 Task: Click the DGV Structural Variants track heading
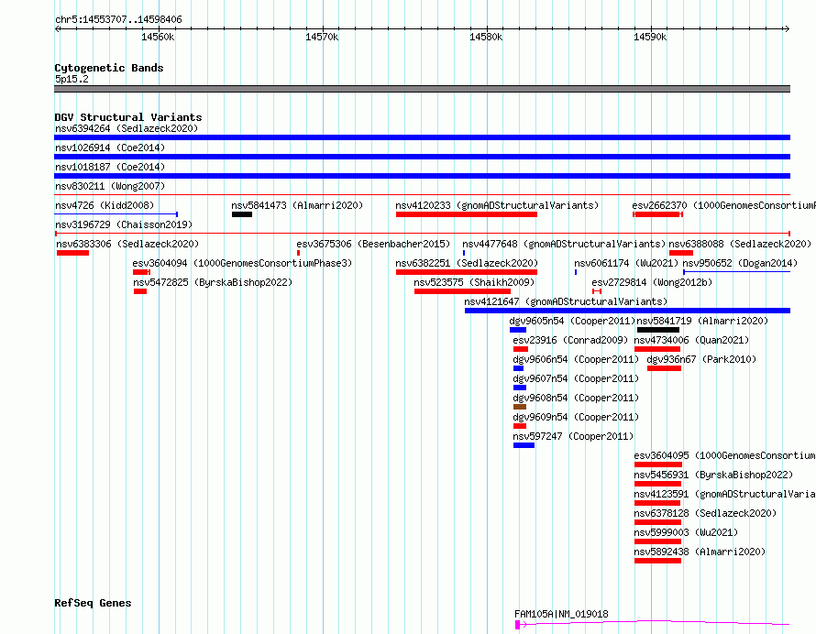(128, 117)
